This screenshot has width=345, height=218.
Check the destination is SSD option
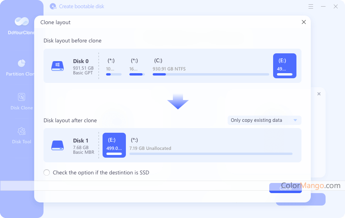pyautogui.click(x=47, y=172)
